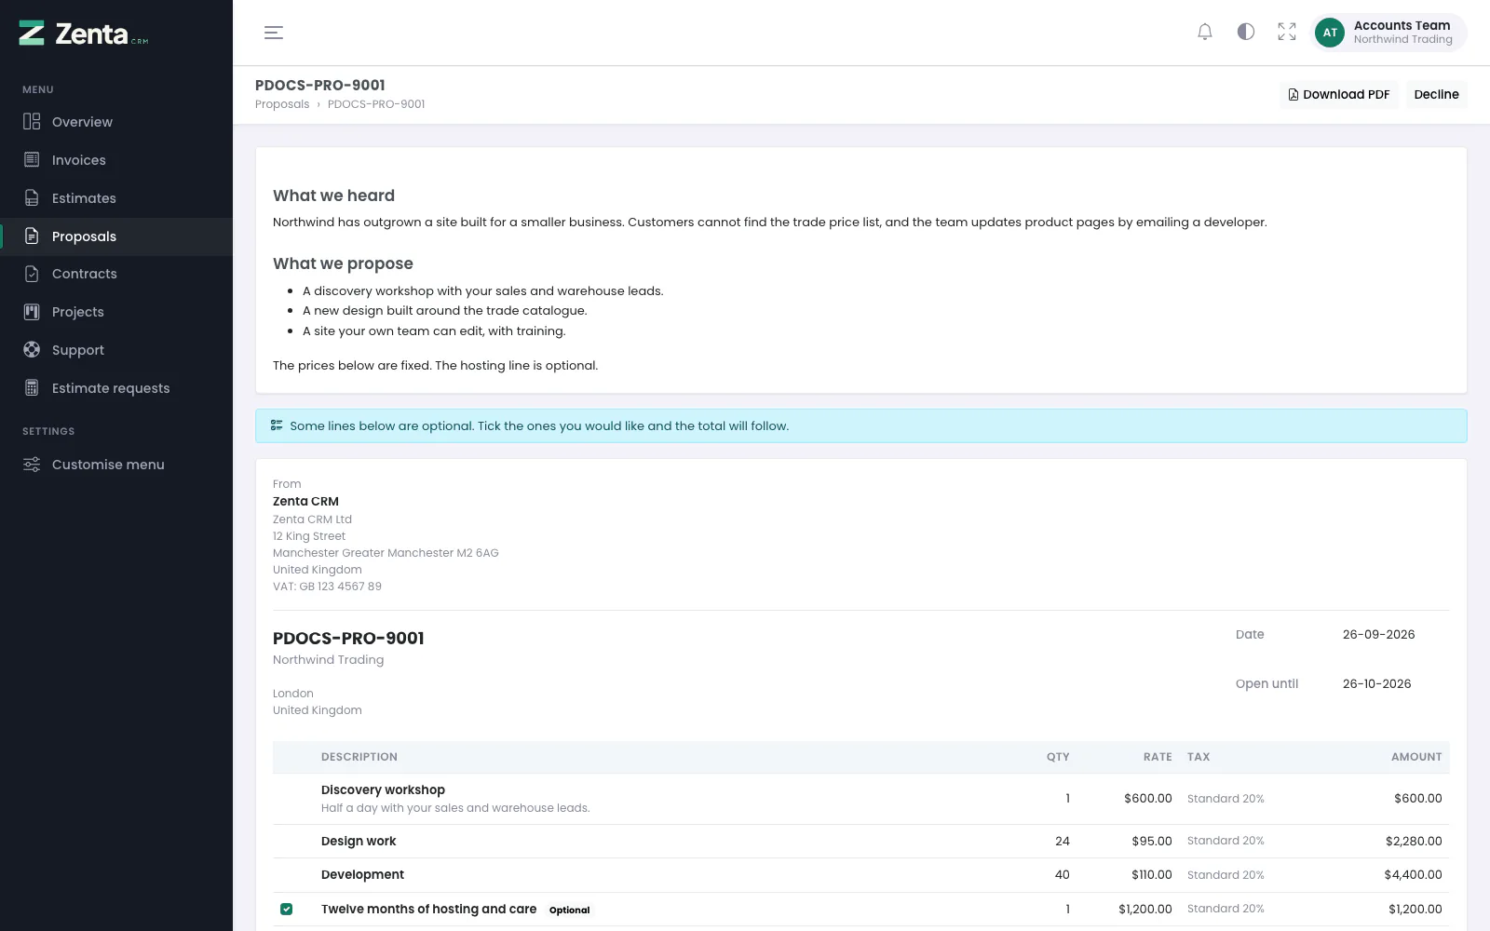Switch the dark/light theme icon
This screenshot has height=931, width=1490.
[x=1246, y=32]
